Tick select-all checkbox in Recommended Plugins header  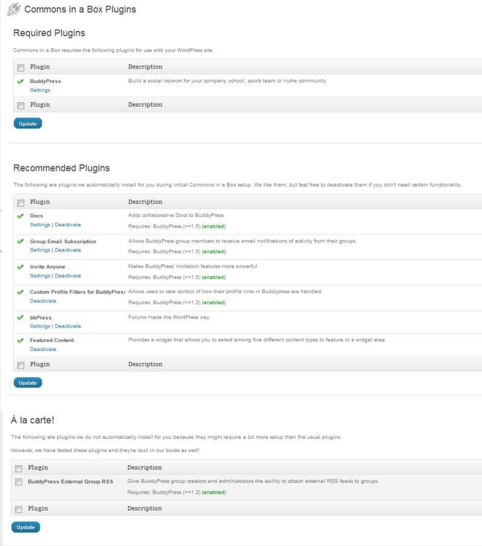[21, 203]
